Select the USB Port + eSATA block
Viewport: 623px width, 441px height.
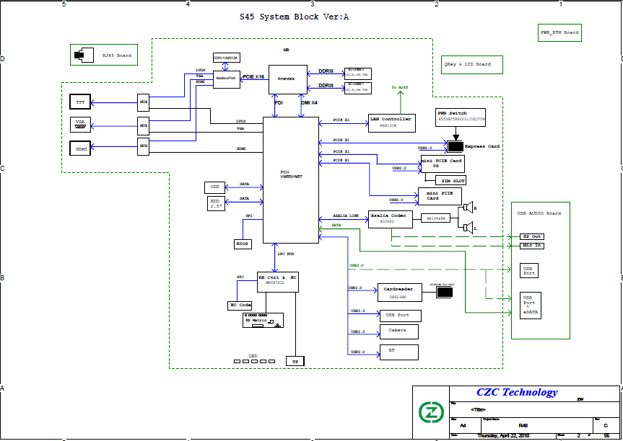click(x=531, y=306)
